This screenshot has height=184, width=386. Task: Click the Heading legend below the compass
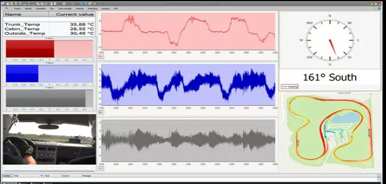pos(290,87)
